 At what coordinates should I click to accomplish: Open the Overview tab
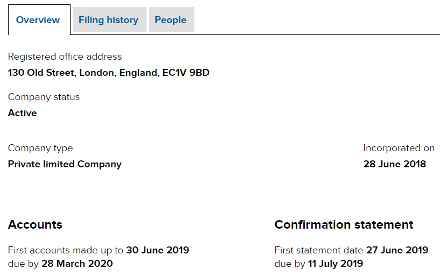[x=38, y=20]
